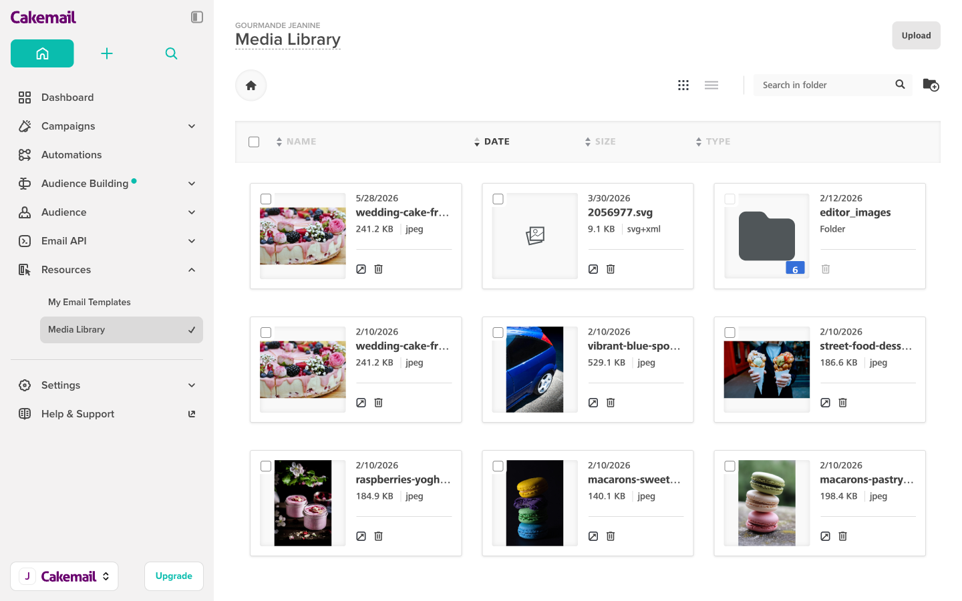Viewport: 962px width, 601px height.
Task: Go to Media Library root home icon
Action: tap(251, 85)
